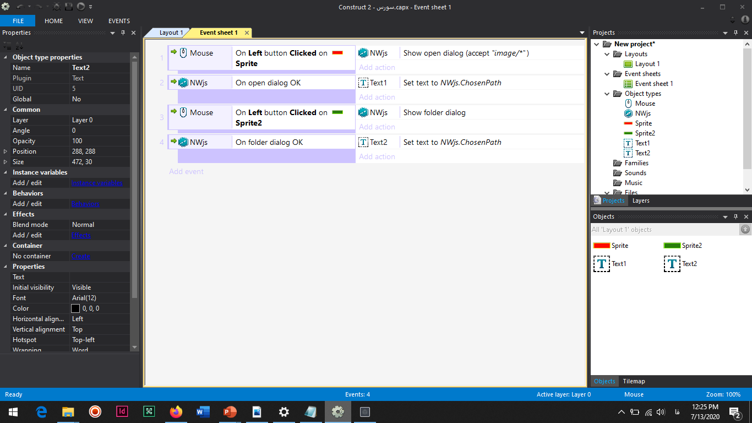This screenshot has width=752, height=423.
Task: Click the Behaviors link
Action: click(x=86, y=204)
